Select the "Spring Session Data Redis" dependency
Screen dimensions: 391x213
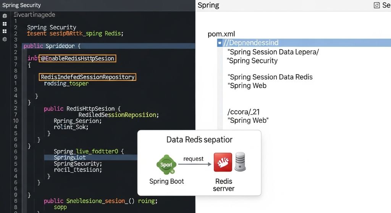(271, 77)
